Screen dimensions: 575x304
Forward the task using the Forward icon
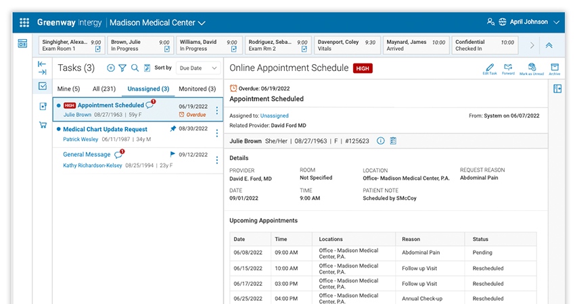point(508,68)
